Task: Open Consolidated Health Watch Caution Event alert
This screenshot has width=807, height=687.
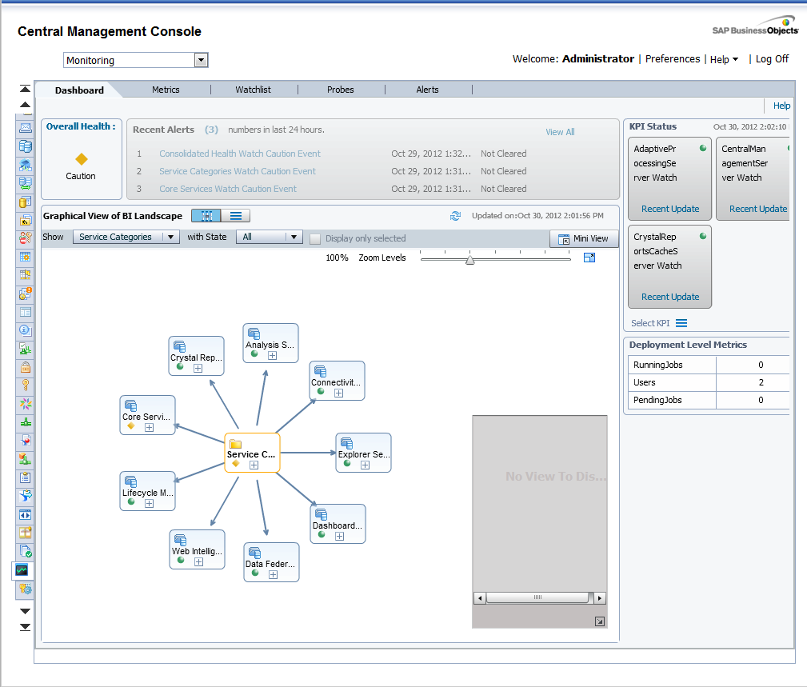Action: coord(239,154)
